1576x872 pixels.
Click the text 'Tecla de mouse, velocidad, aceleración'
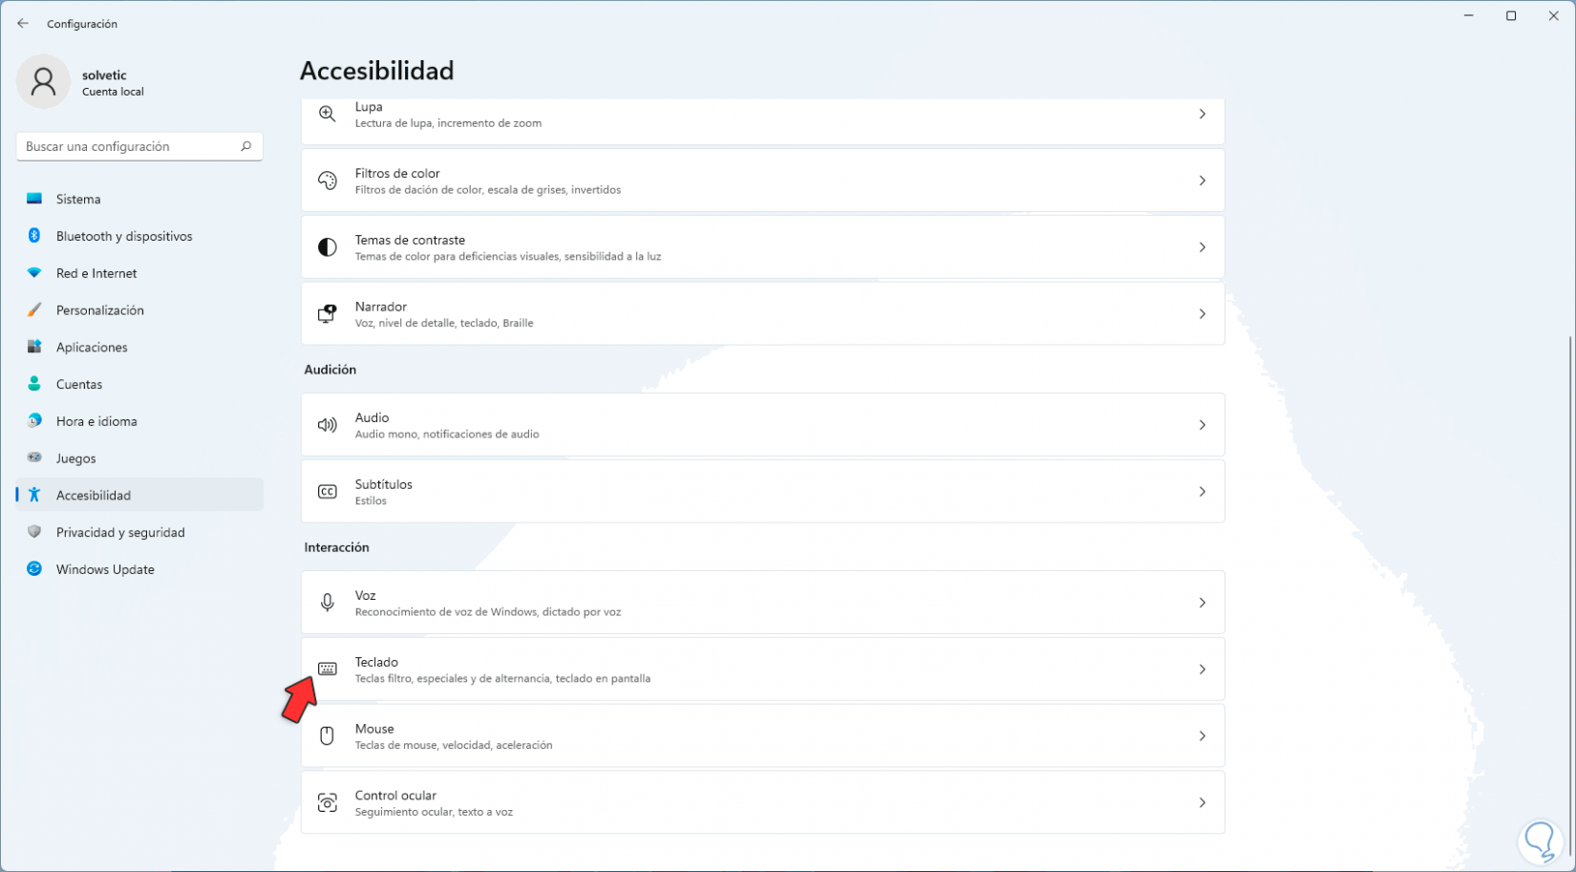(x=454, y=746)
